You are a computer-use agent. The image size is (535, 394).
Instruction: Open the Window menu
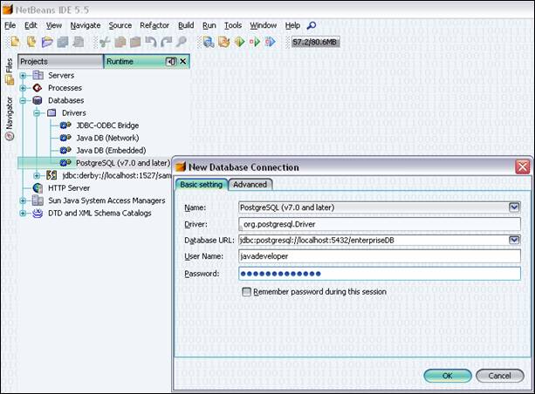[263, 25]
